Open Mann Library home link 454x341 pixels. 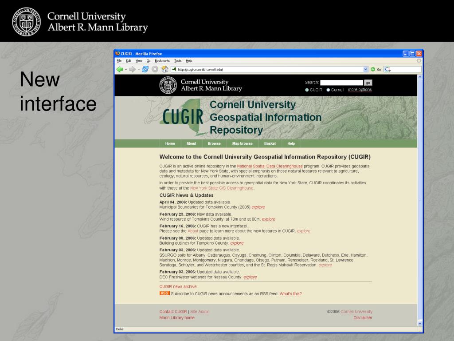(x=177, y=318)
